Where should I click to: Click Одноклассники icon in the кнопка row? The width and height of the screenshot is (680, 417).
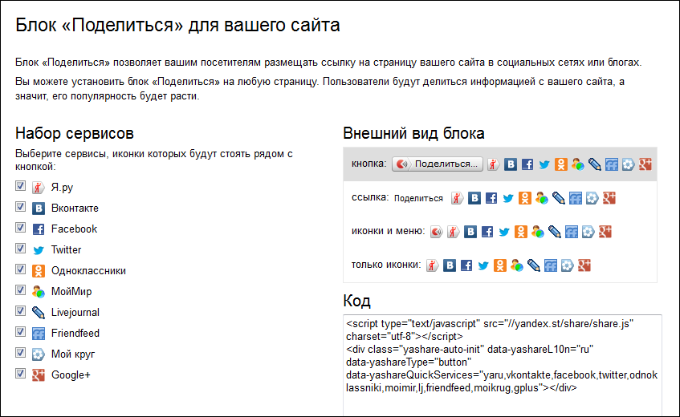pos(560,164)
